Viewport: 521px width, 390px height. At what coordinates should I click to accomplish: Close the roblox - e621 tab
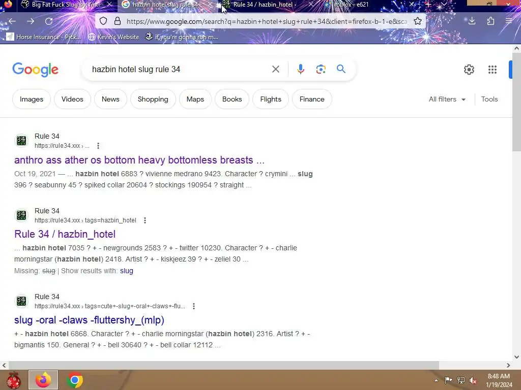pyautogui.click(x=411, y=5)
